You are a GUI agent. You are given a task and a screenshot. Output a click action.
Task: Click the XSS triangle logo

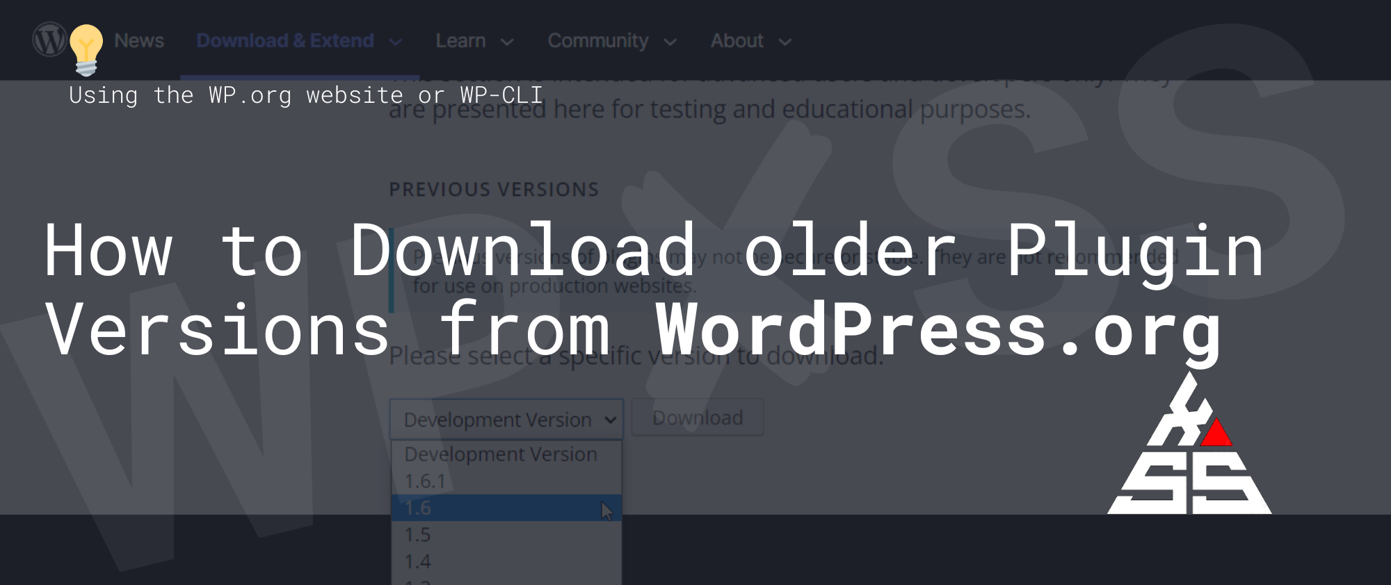coord(1189,443)
